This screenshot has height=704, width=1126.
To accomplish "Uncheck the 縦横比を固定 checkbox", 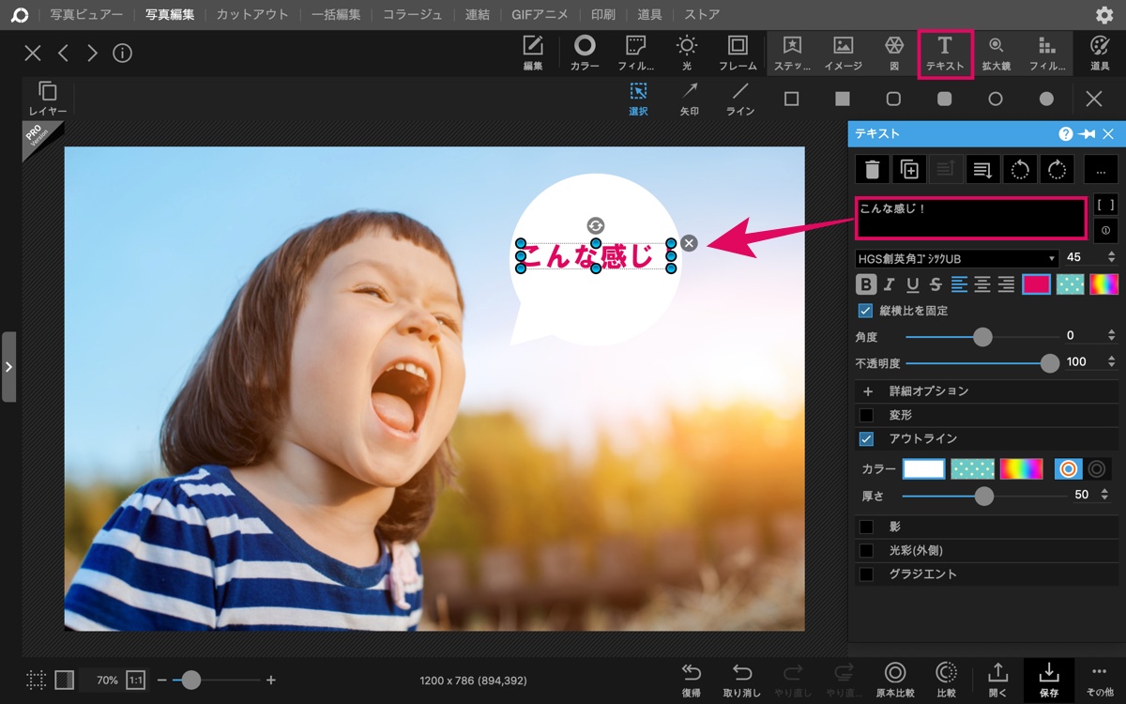I will click(x=865, y=311).
